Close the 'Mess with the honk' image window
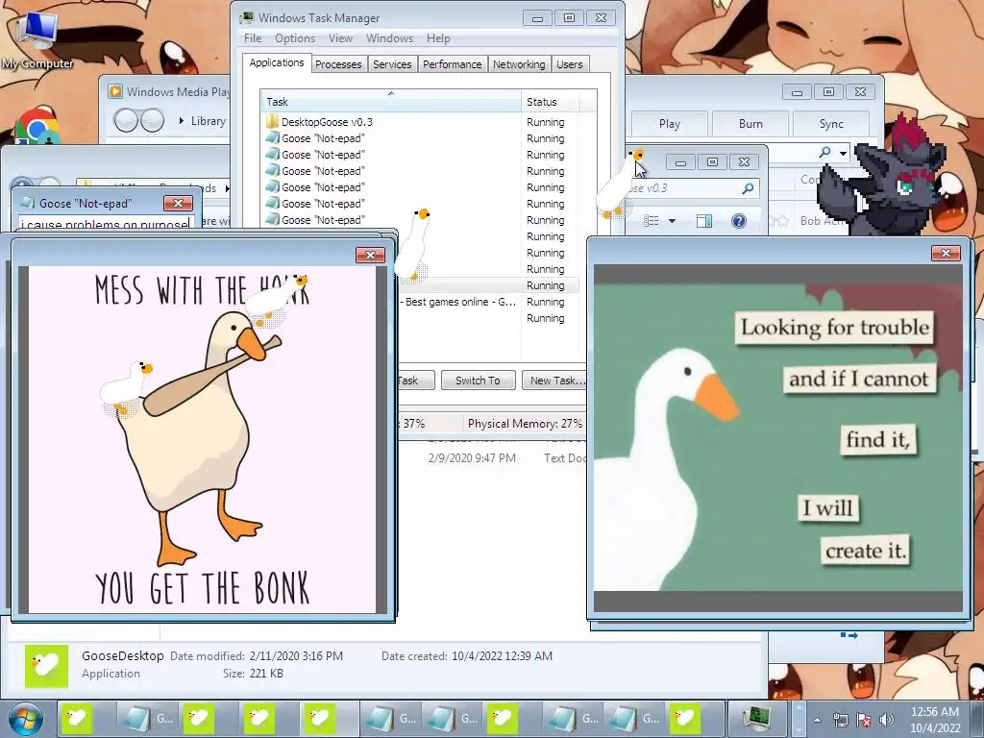Screen dimensions: 984x738 (370, 255)
